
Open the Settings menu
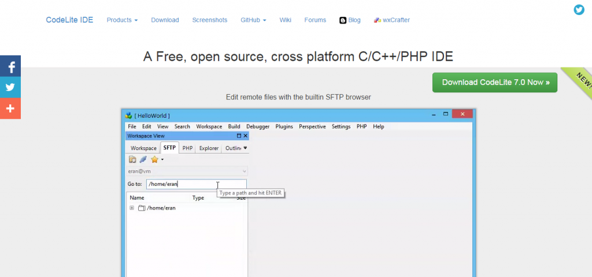click(341, 126)
